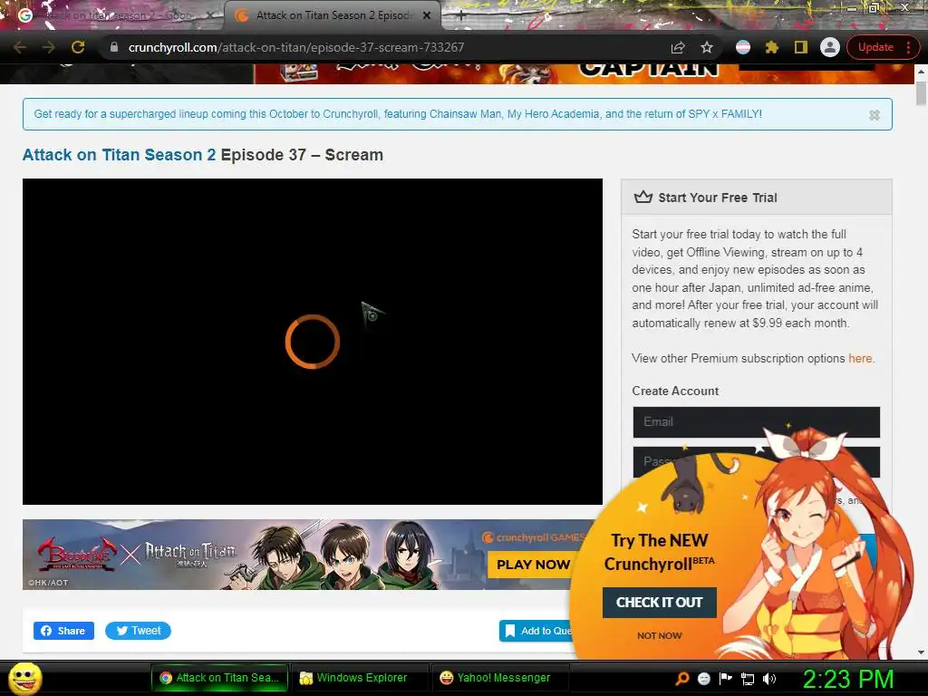928x696 pixels.
Task: Share the episode on Facebook
Action: [x=63, y=631]
